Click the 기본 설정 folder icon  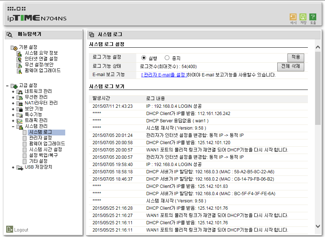coord(14,48)
